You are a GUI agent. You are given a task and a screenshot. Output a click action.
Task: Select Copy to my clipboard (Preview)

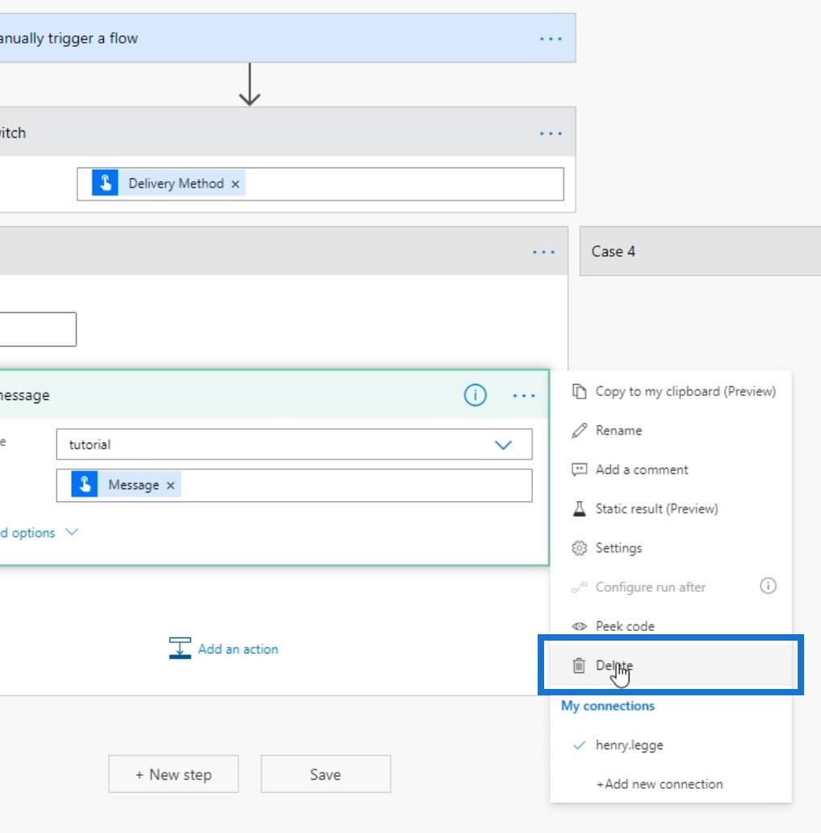pos(671,391)
